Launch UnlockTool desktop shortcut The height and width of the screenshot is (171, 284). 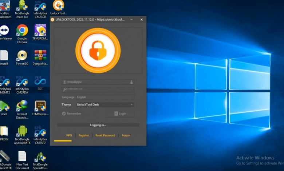58,6
